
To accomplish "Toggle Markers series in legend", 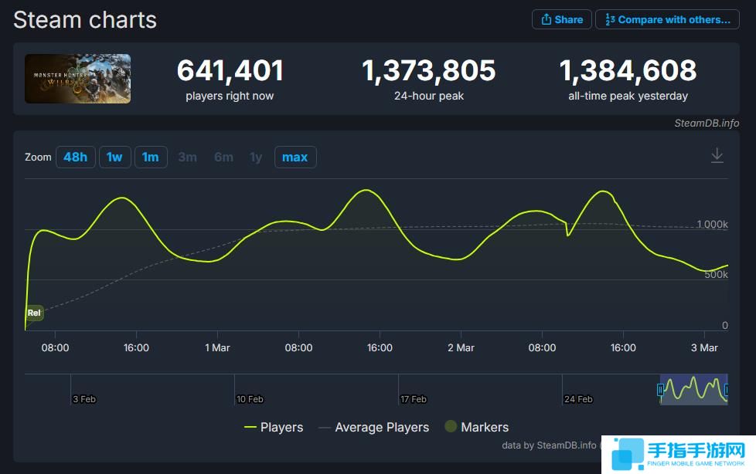I will point(476,427).
